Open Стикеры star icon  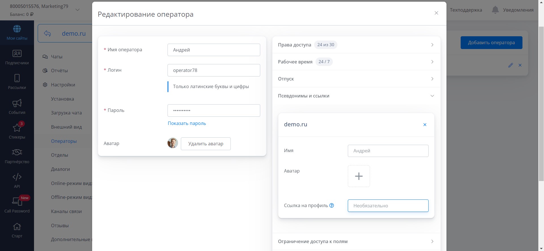[x=17, y=128]
